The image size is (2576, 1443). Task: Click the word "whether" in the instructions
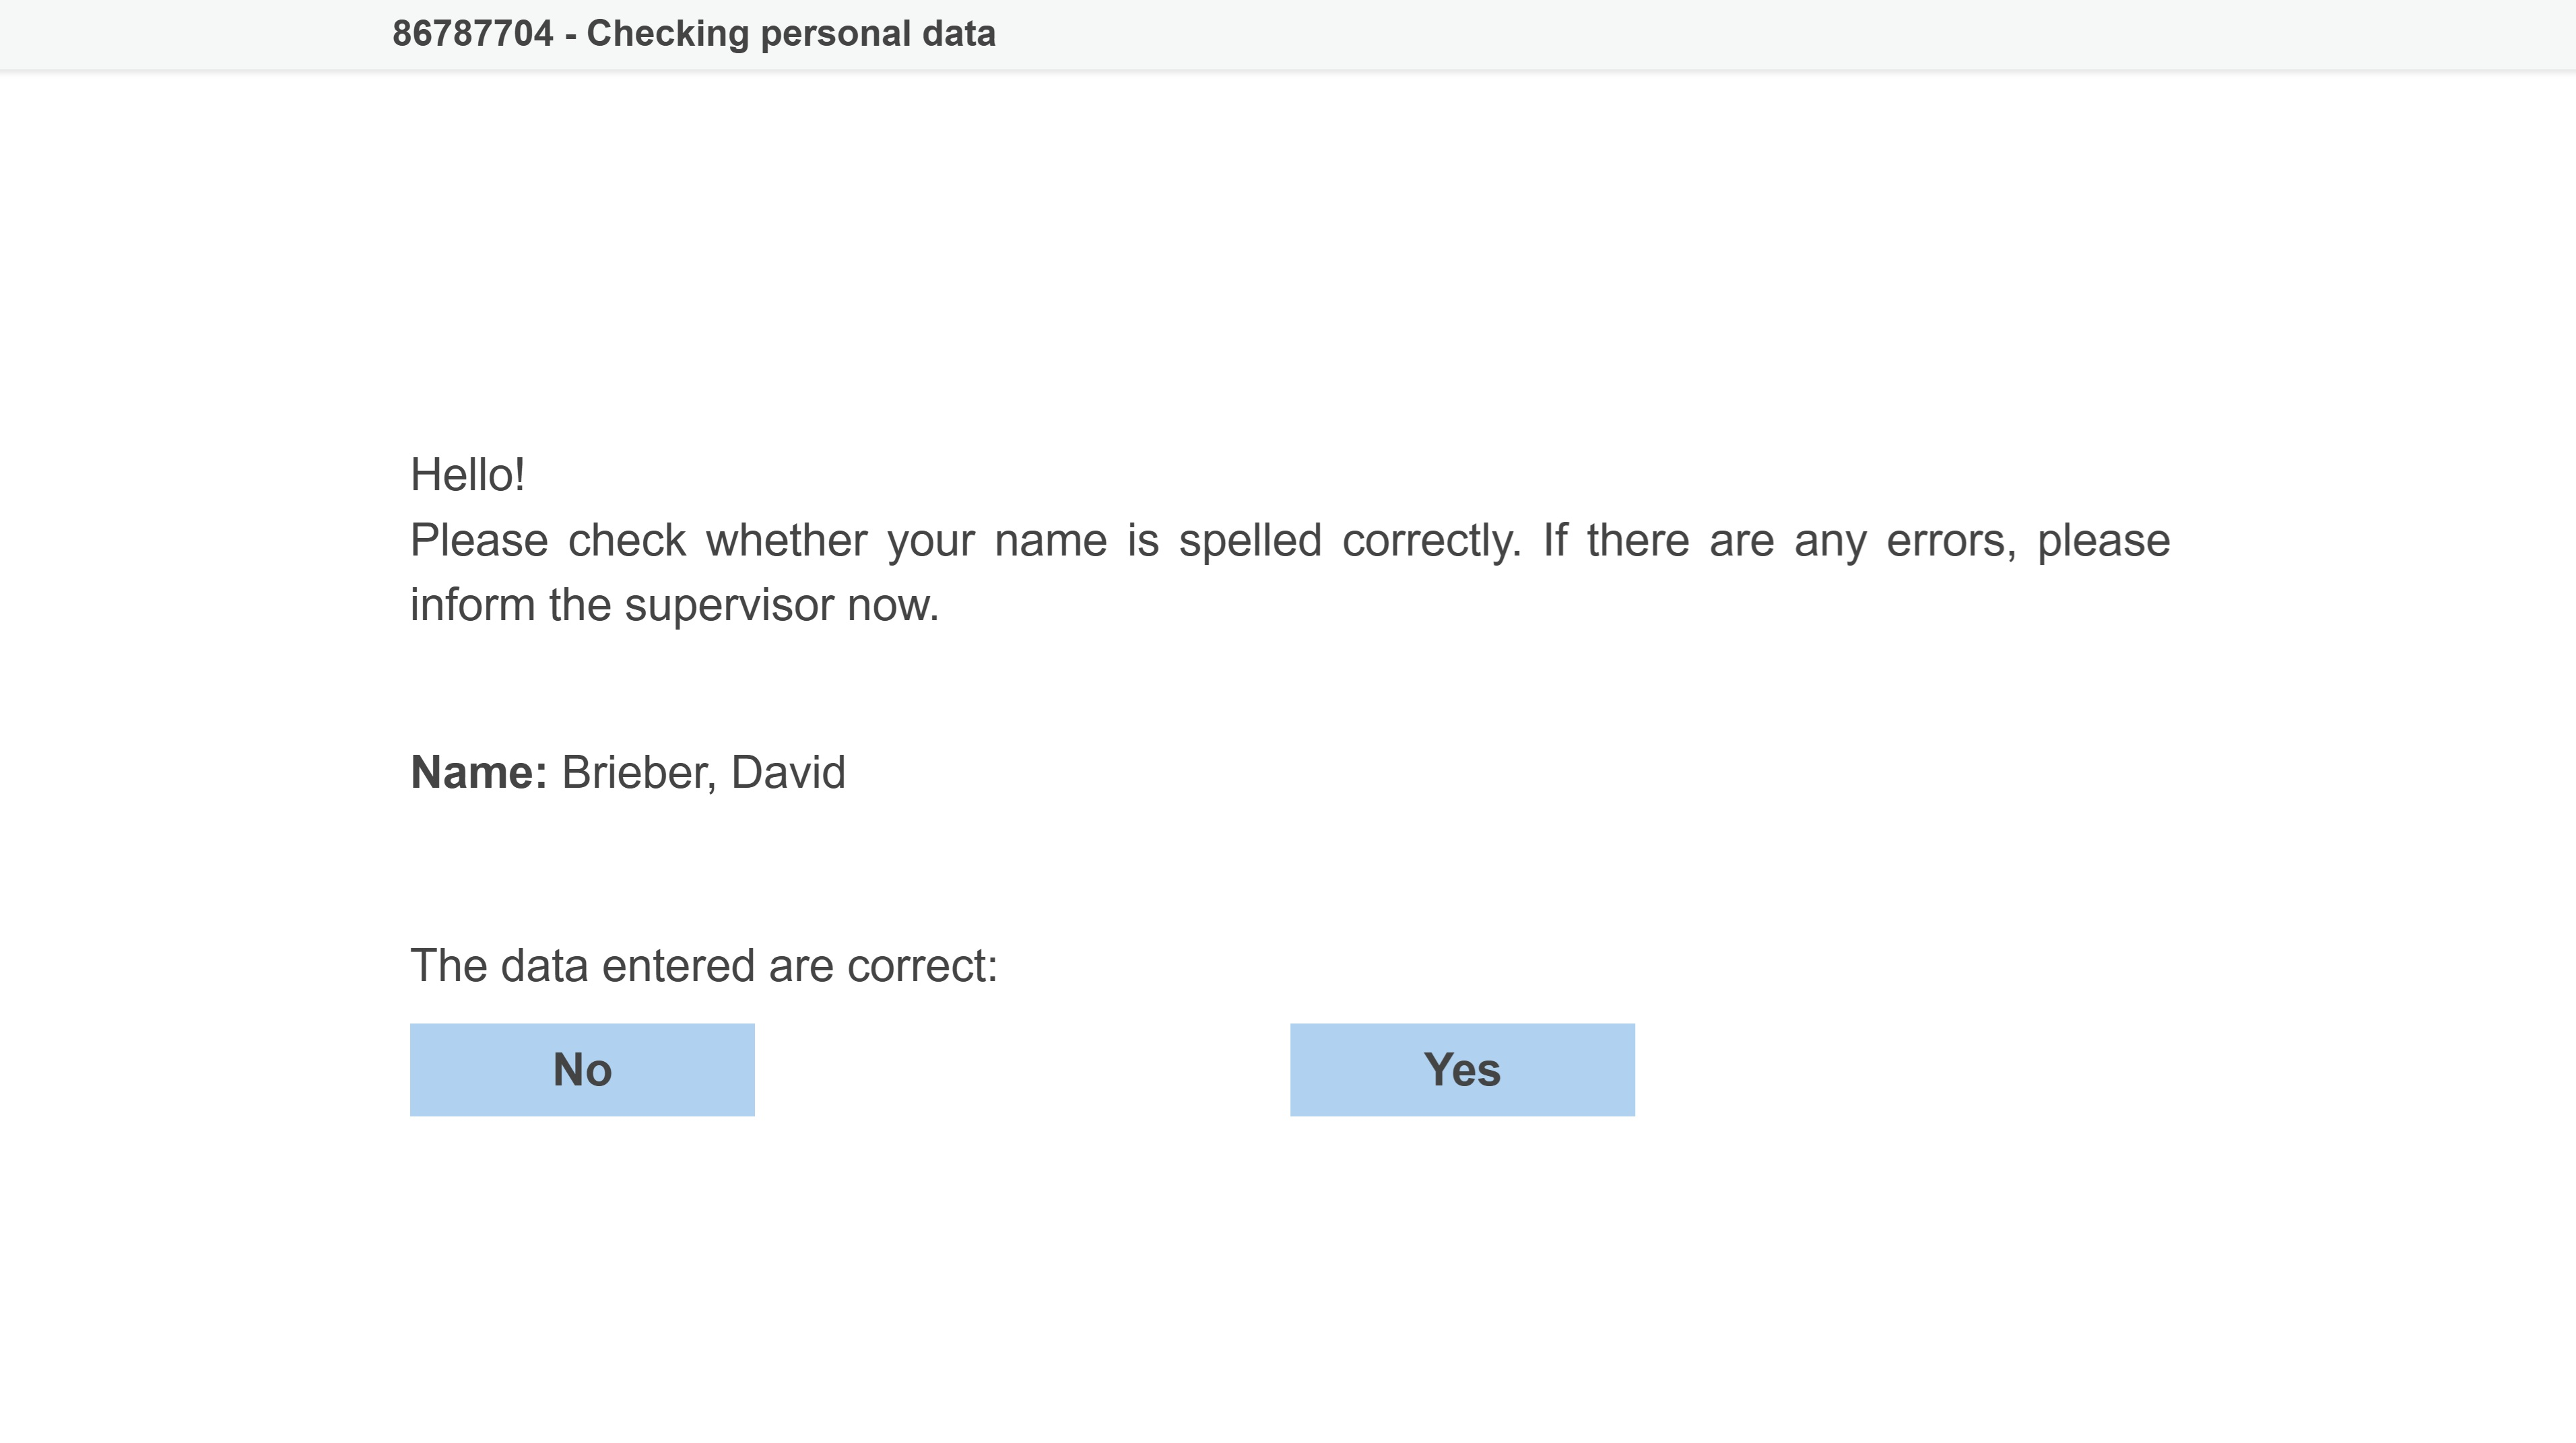786,541
